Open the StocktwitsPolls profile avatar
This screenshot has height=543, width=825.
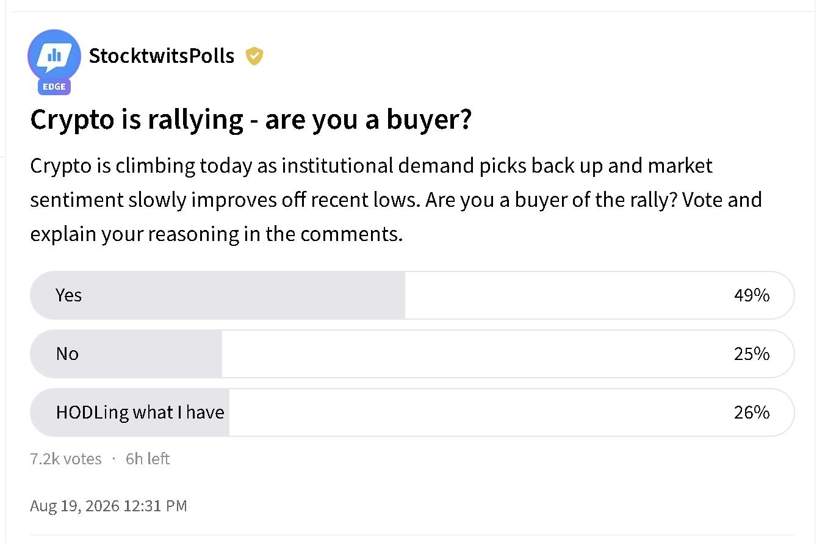click(54, 56)
